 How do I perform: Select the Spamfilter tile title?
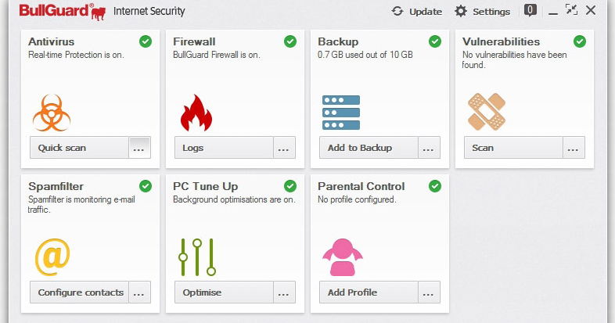coord(56,186)
